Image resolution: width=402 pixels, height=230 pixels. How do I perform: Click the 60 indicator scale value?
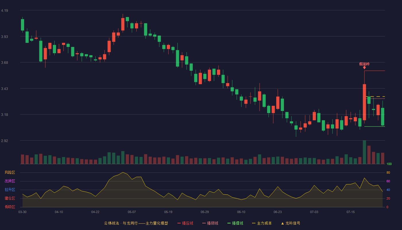coord(388,181)
